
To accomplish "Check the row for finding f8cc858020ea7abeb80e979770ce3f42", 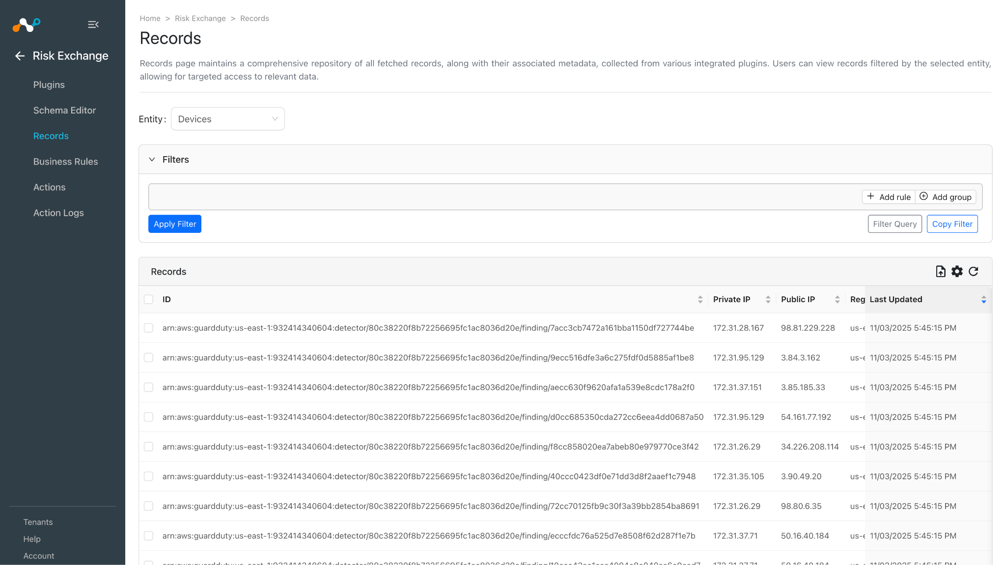I will coord(148,447).
